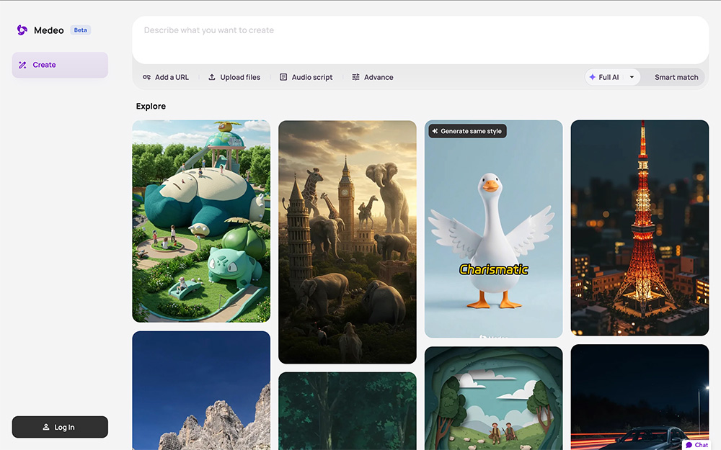Screen dimensions: 721x450
Task: Open the Chat widget
Action: [x=696, y=444]
